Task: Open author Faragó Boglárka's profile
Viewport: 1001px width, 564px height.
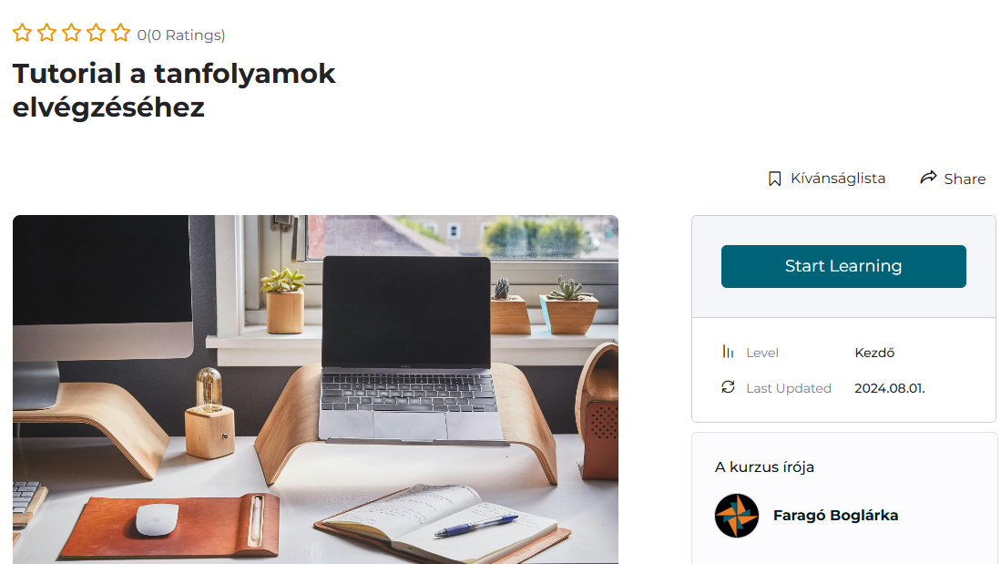Action: [835, 516]
